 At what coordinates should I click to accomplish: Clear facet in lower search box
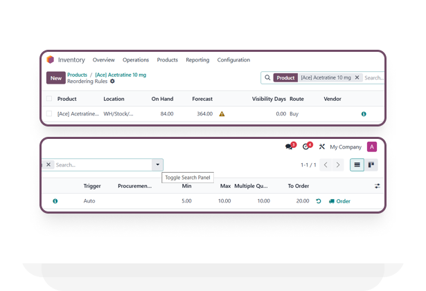pyautogui.click(x=48, y=165)
